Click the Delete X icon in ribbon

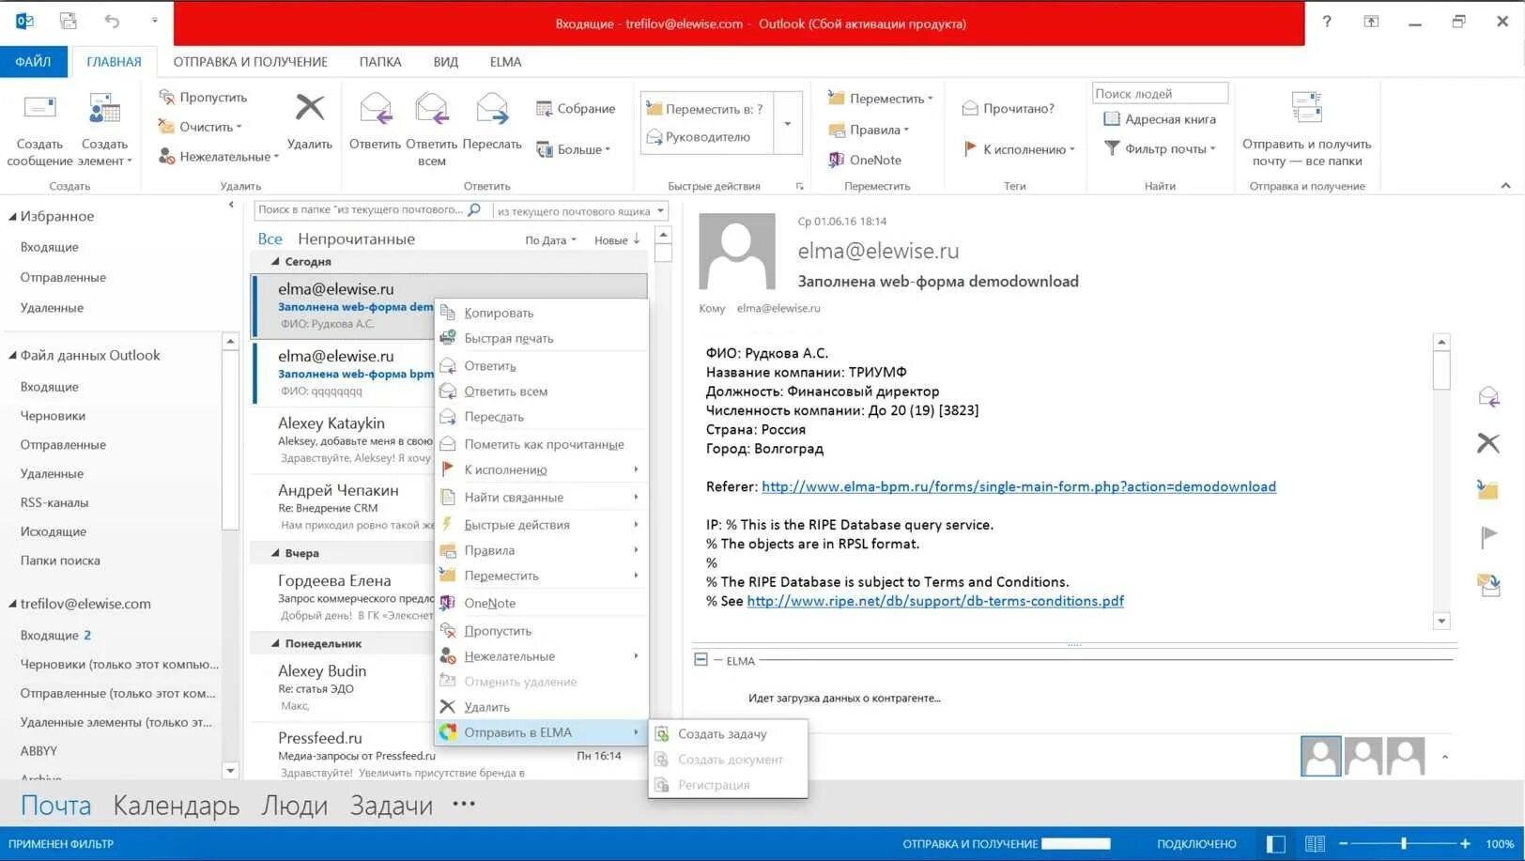pyautogui.click(x=310, y=107)
